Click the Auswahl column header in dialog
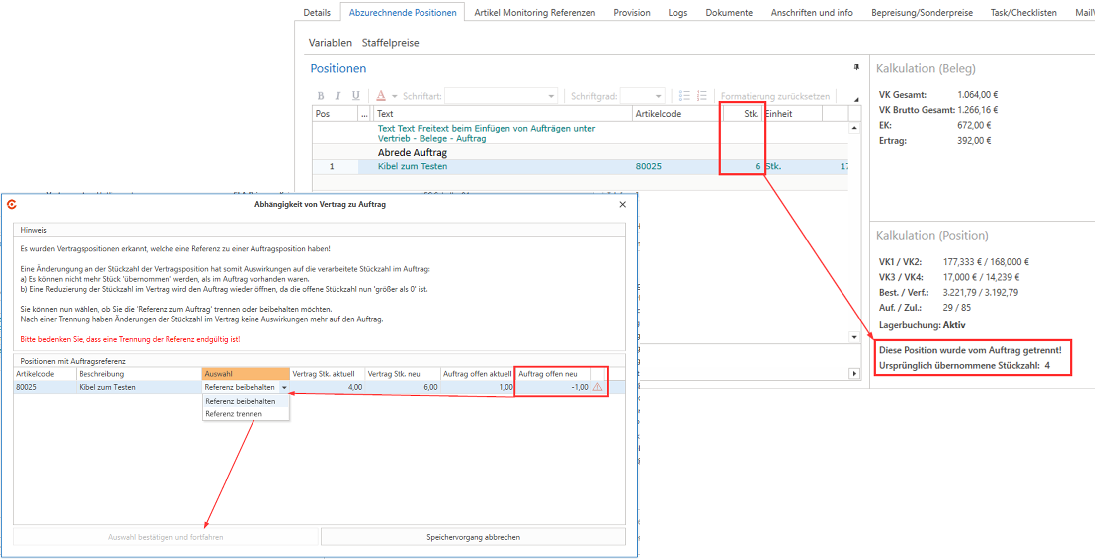Viewport: 1095px width, 559px height. 246,374
